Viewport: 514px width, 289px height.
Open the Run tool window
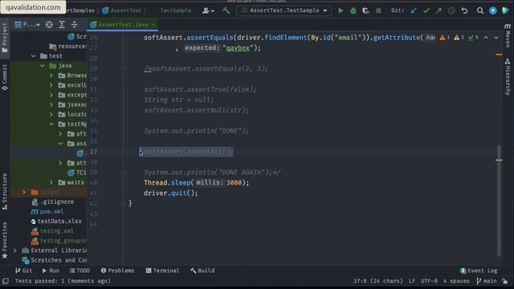click(51, 271)
